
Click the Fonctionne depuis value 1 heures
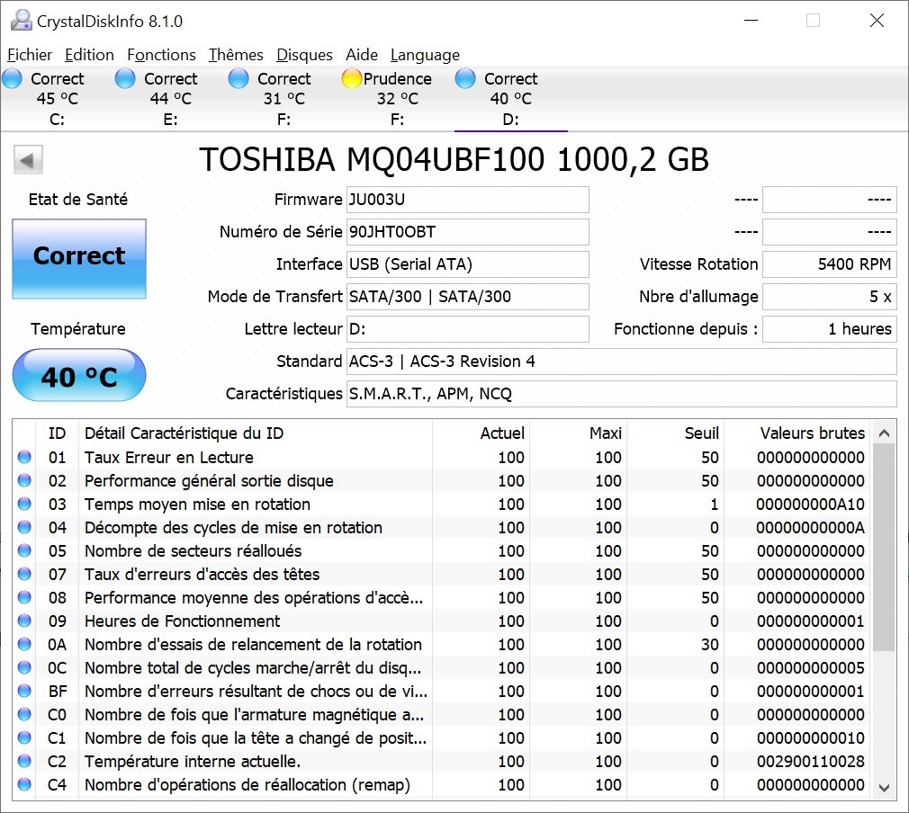pyautogui.click(x=830, y=329)
